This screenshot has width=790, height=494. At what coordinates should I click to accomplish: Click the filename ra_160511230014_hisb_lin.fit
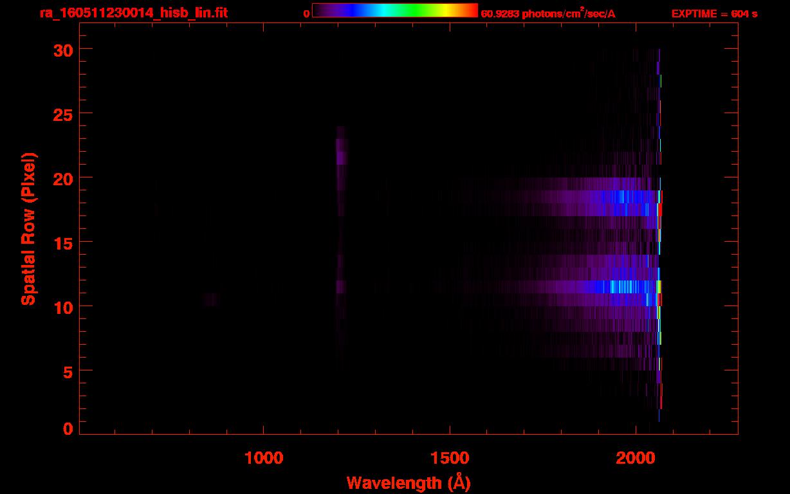point(134,13)
